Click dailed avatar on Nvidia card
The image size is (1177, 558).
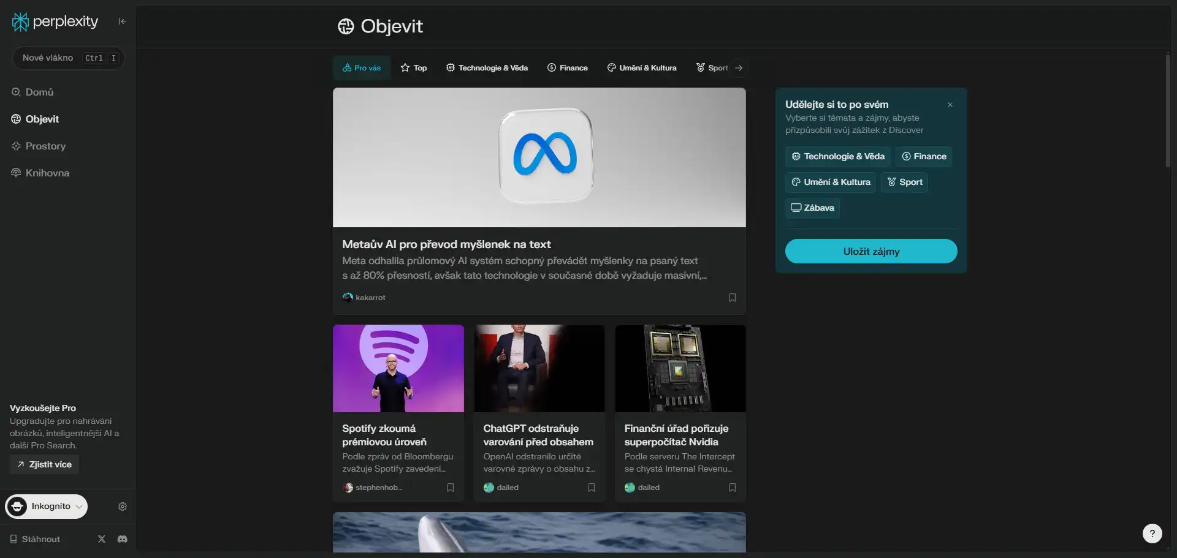[630, 488]
